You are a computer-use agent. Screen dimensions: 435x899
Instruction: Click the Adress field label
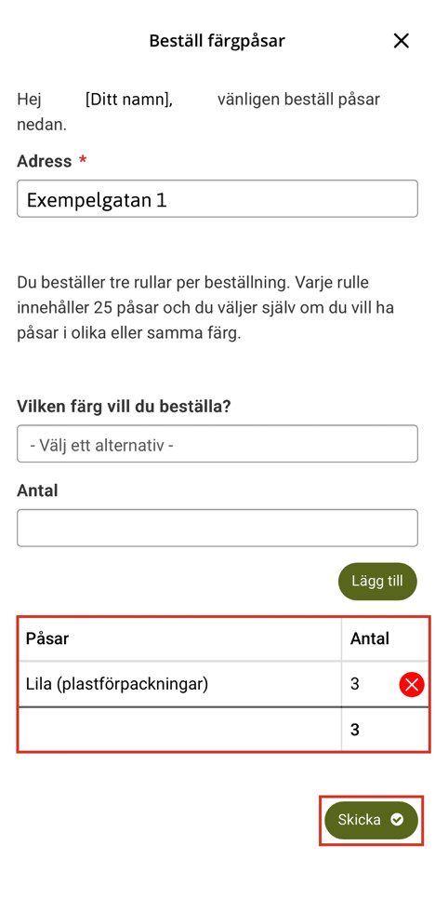point(45,161)
